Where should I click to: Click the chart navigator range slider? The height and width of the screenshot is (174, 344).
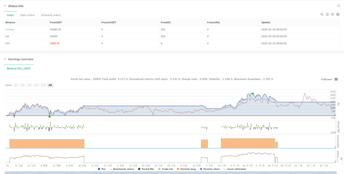coord(171,173)
